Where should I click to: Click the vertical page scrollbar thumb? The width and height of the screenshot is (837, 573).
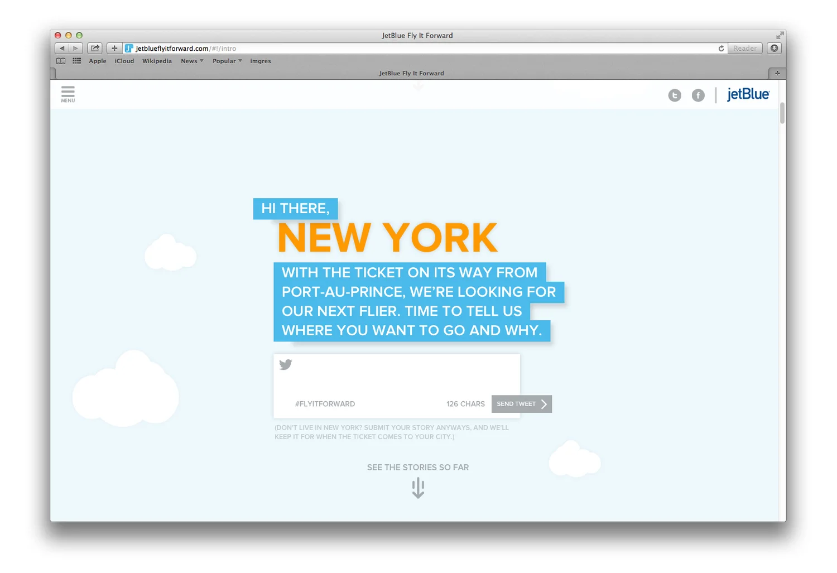782,113
